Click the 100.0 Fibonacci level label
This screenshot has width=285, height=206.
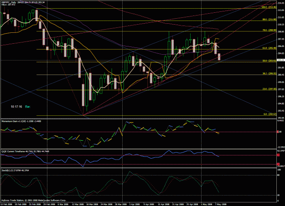(269, 7)
